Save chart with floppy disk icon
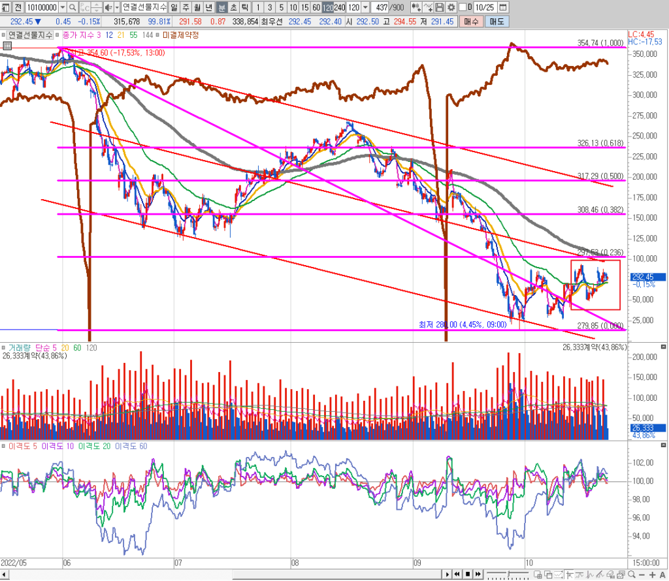The height and width of the screenshot is (581, 669). 440,7
